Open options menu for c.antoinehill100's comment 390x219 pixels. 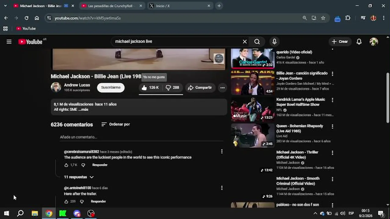point(222,188)
